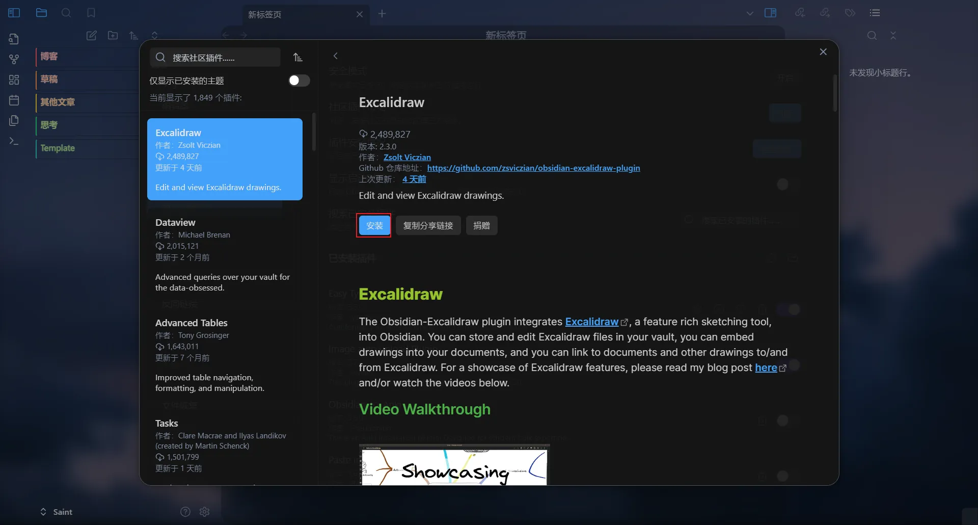Search headings in outline pane icon
The width and height of the screenshot is (978, 525).
872,35
